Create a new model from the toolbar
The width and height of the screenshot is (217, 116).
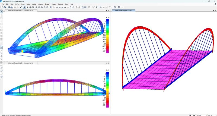pos(3,7)
